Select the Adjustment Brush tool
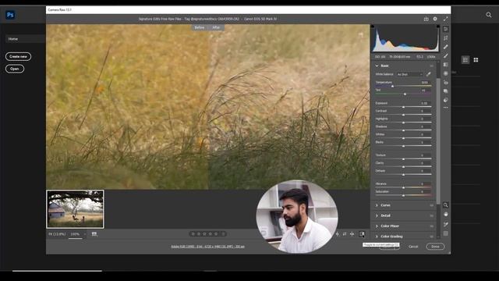The height and width of the screenshot is (281, 499). (x=445, y=55)
